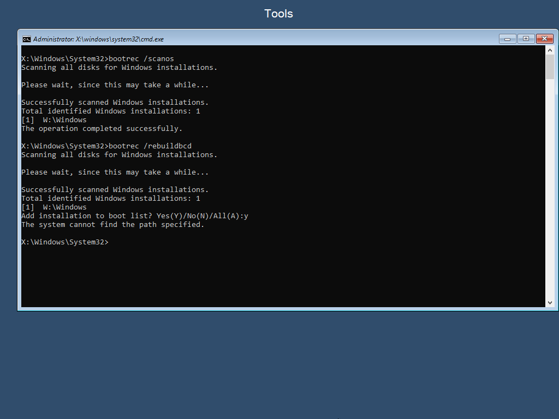This screenshot has height=419, width=559.
Task: Click the scrollbar down arrow
Action: click(550, 302)
